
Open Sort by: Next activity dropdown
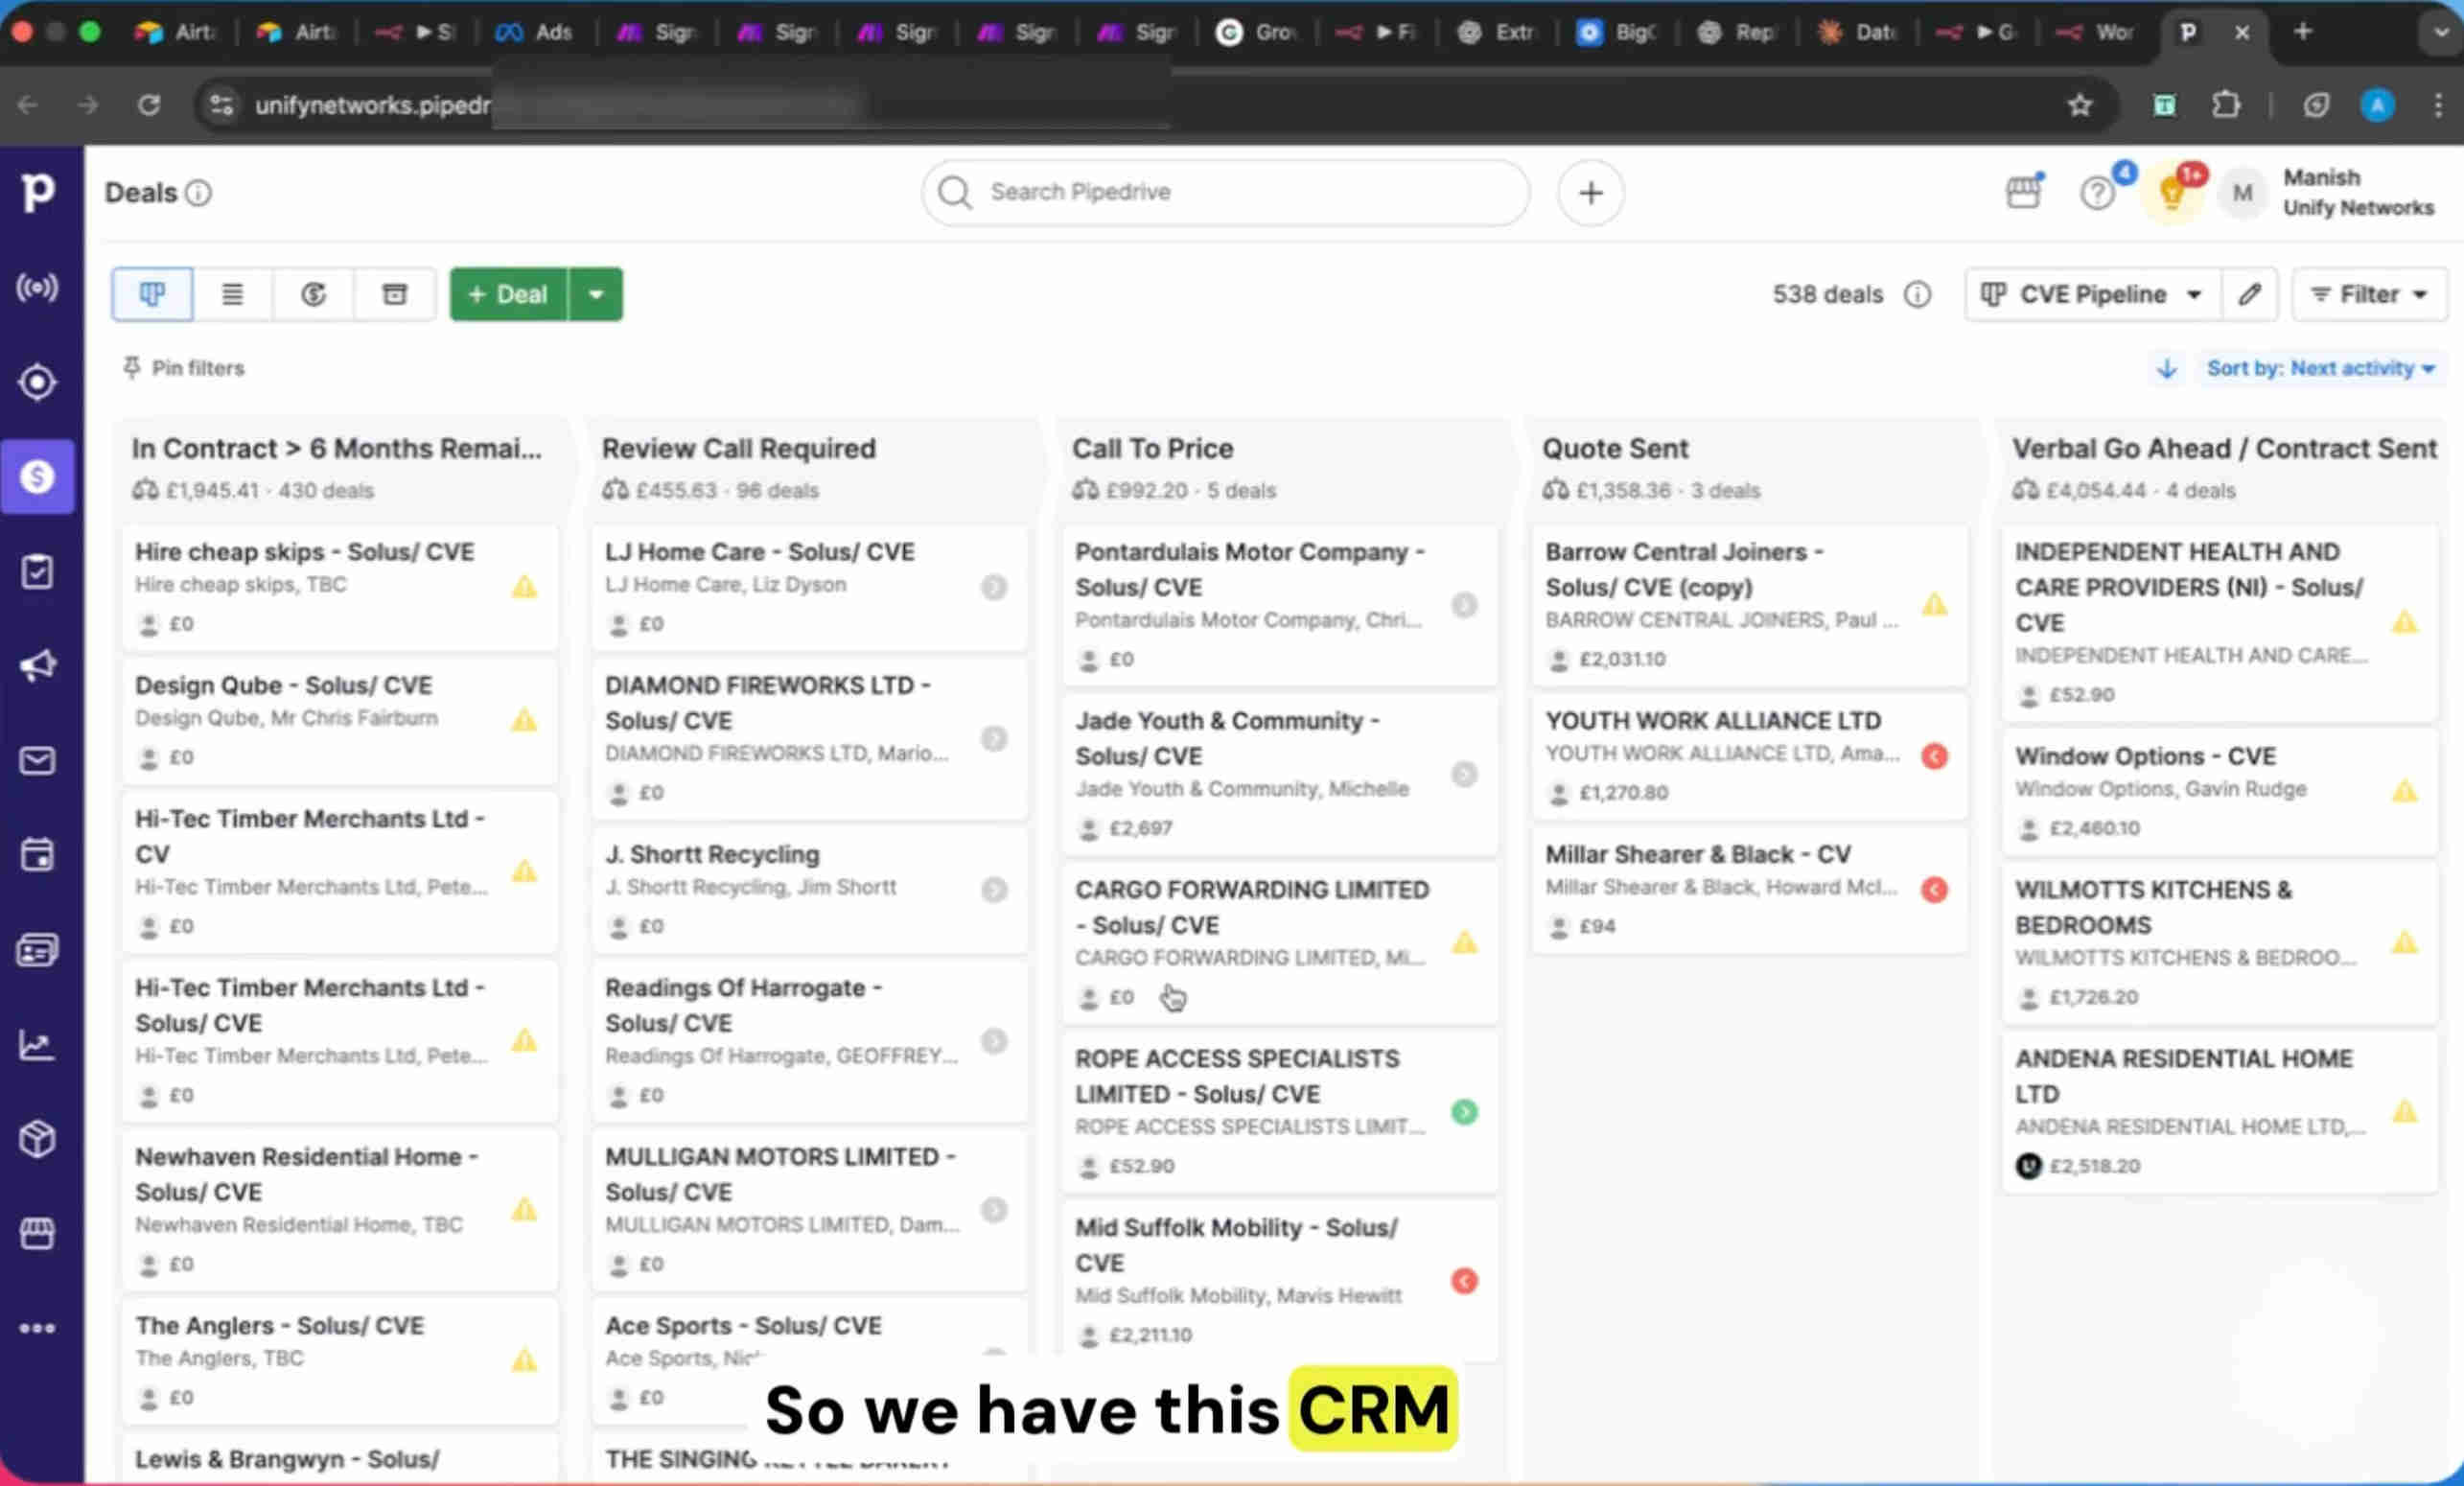2320,368
